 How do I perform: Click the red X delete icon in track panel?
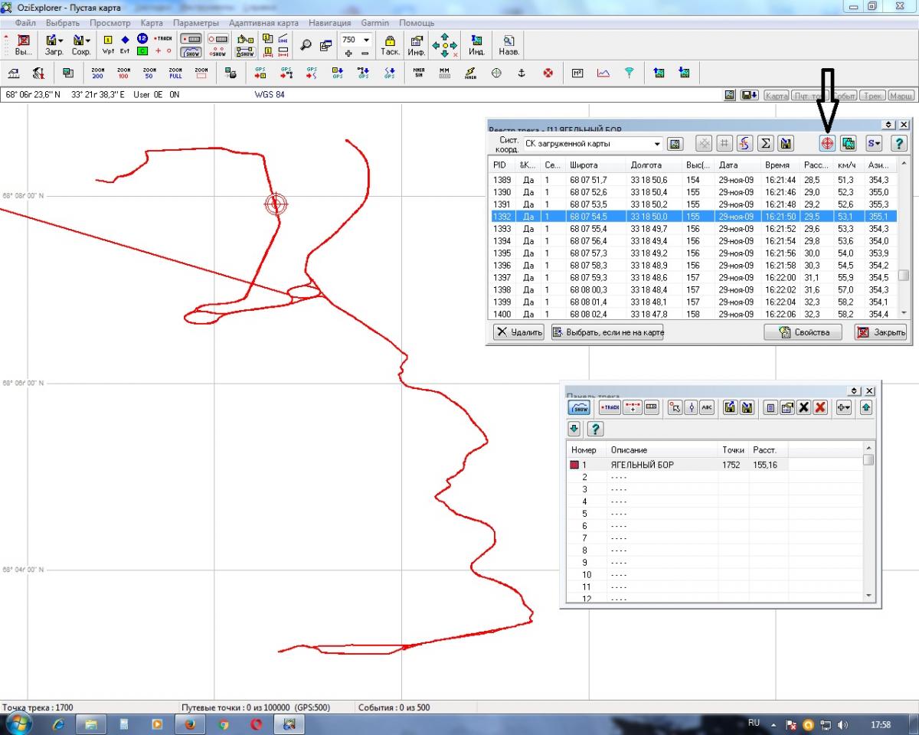[x=820, y=407]
